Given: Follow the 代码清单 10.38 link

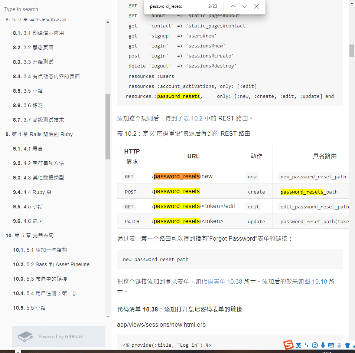Looking at the screenshot, I should (x=222, y=281).
